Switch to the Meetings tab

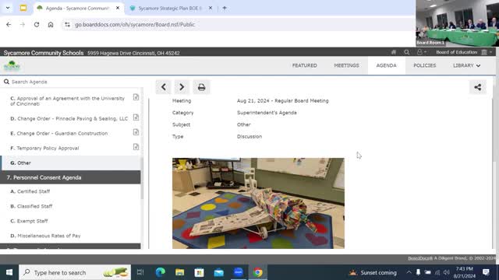click(346, 65)
